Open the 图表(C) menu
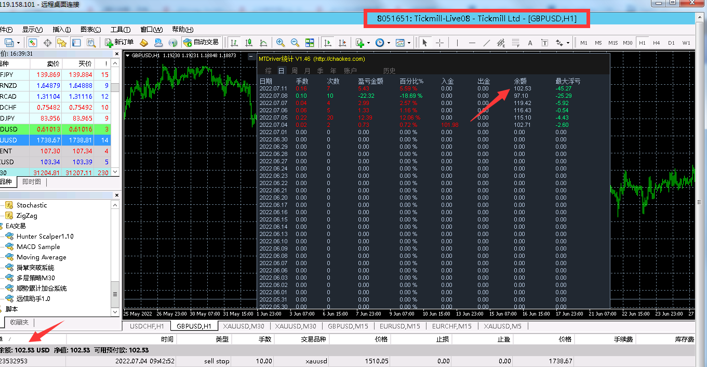 click(91, 29)
